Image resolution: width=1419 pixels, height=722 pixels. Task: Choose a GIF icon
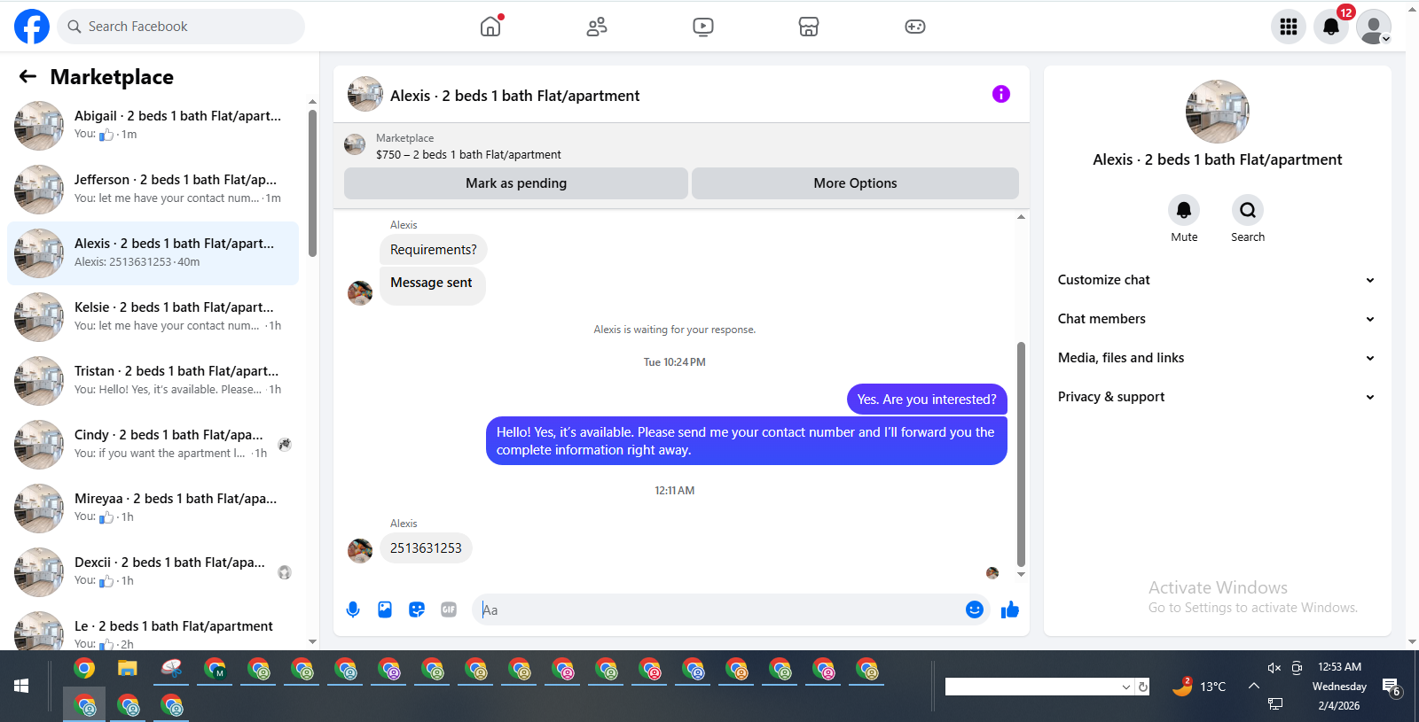449,609
